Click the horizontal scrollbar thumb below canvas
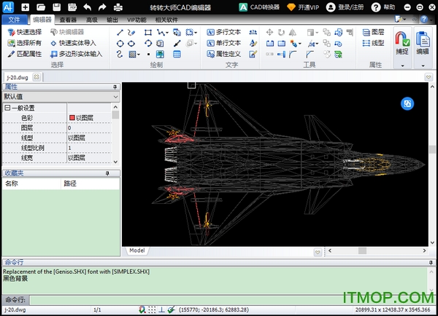The height and width of the screenshot is (316, 438). (362, 250)
